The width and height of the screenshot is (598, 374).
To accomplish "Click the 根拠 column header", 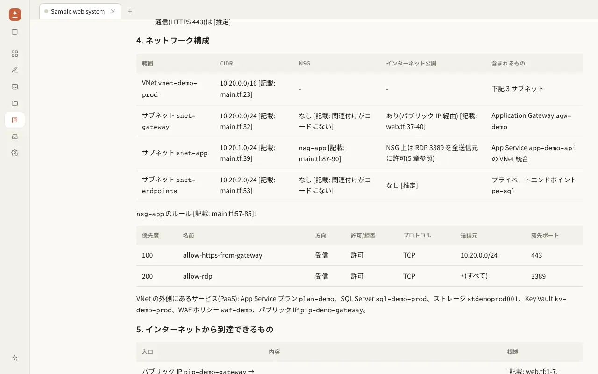I will [513, 352].
